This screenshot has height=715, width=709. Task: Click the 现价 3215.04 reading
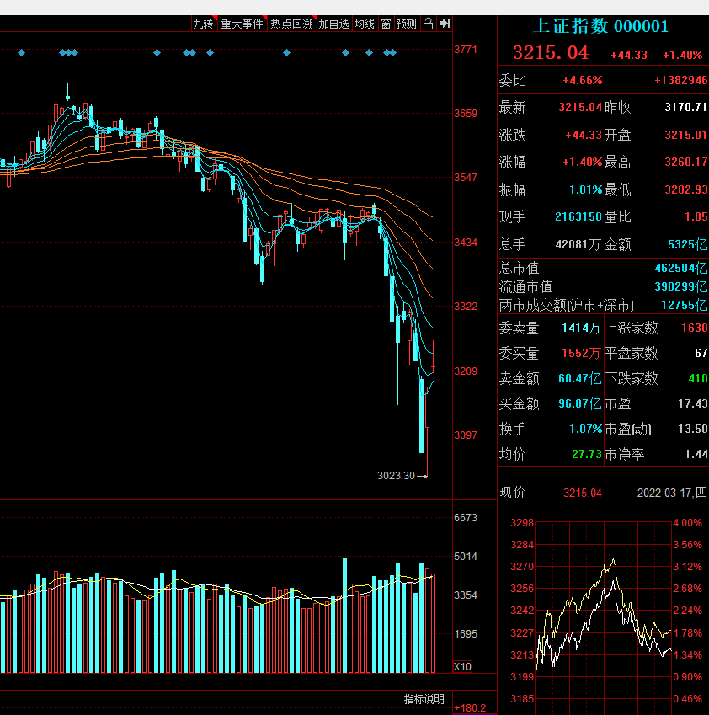[583, 493]
